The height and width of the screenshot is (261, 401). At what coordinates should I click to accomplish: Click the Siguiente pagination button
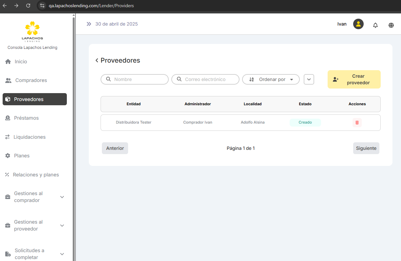(x=366, y=148)
